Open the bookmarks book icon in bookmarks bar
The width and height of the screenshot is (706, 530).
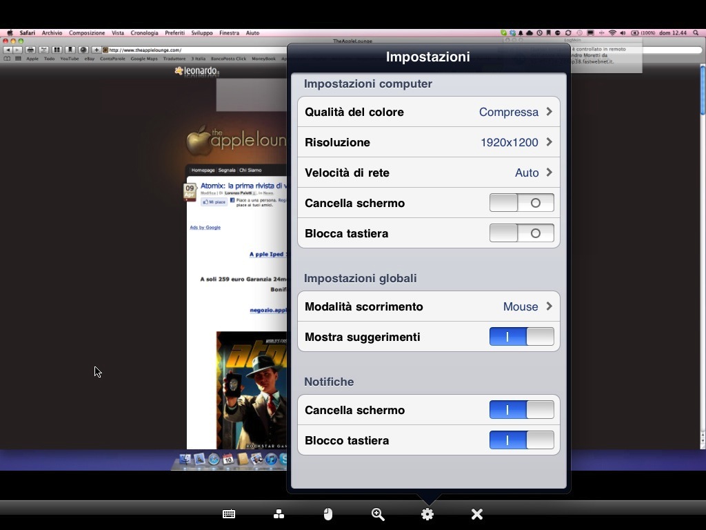click(7, 59)
